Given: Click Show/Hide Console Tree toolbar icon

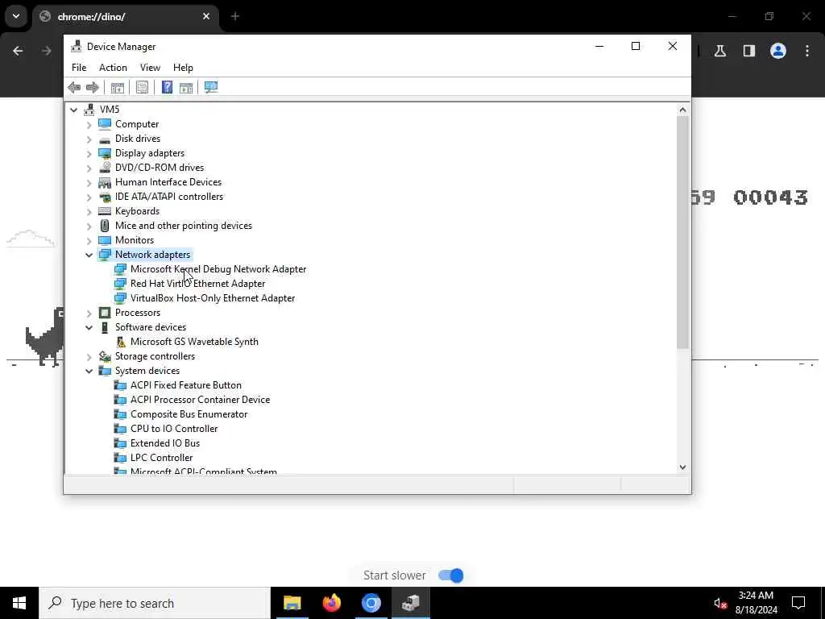Looking at the screenshot, I should pos(117,87).
